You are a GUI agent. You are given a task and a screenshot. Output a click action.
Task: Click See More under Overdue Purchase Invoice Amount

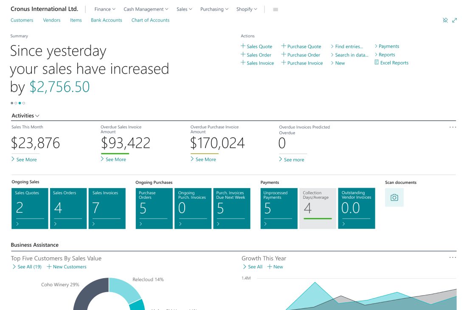click(x=203, y=159)
